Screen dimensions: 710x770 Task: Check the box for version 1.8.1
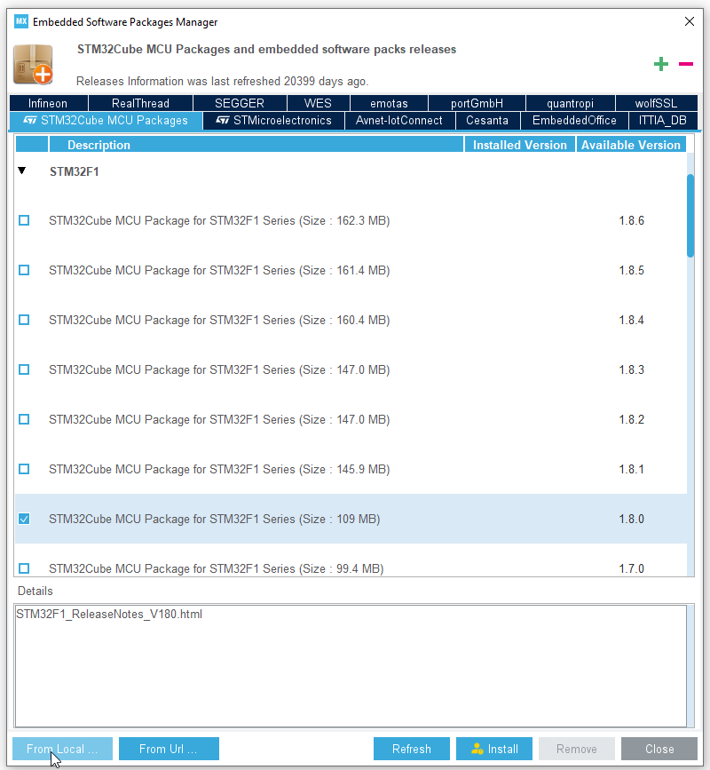point(24,469)
